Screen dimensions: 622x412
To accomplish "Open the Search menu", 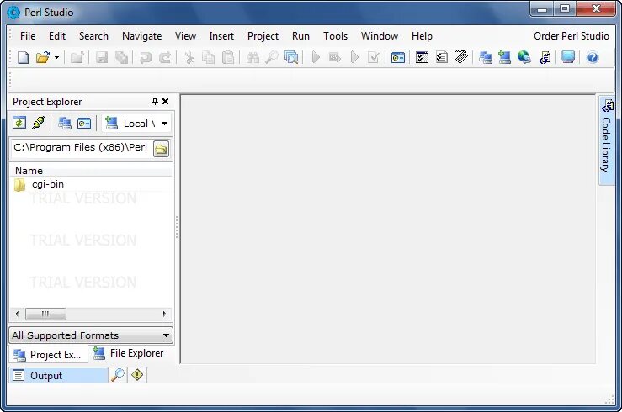I will pos(93,36).
